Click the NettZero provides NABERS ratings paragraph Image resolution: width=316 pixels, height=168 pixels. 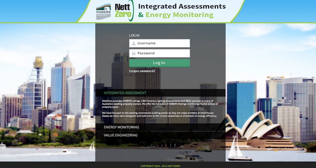[160, 104]
